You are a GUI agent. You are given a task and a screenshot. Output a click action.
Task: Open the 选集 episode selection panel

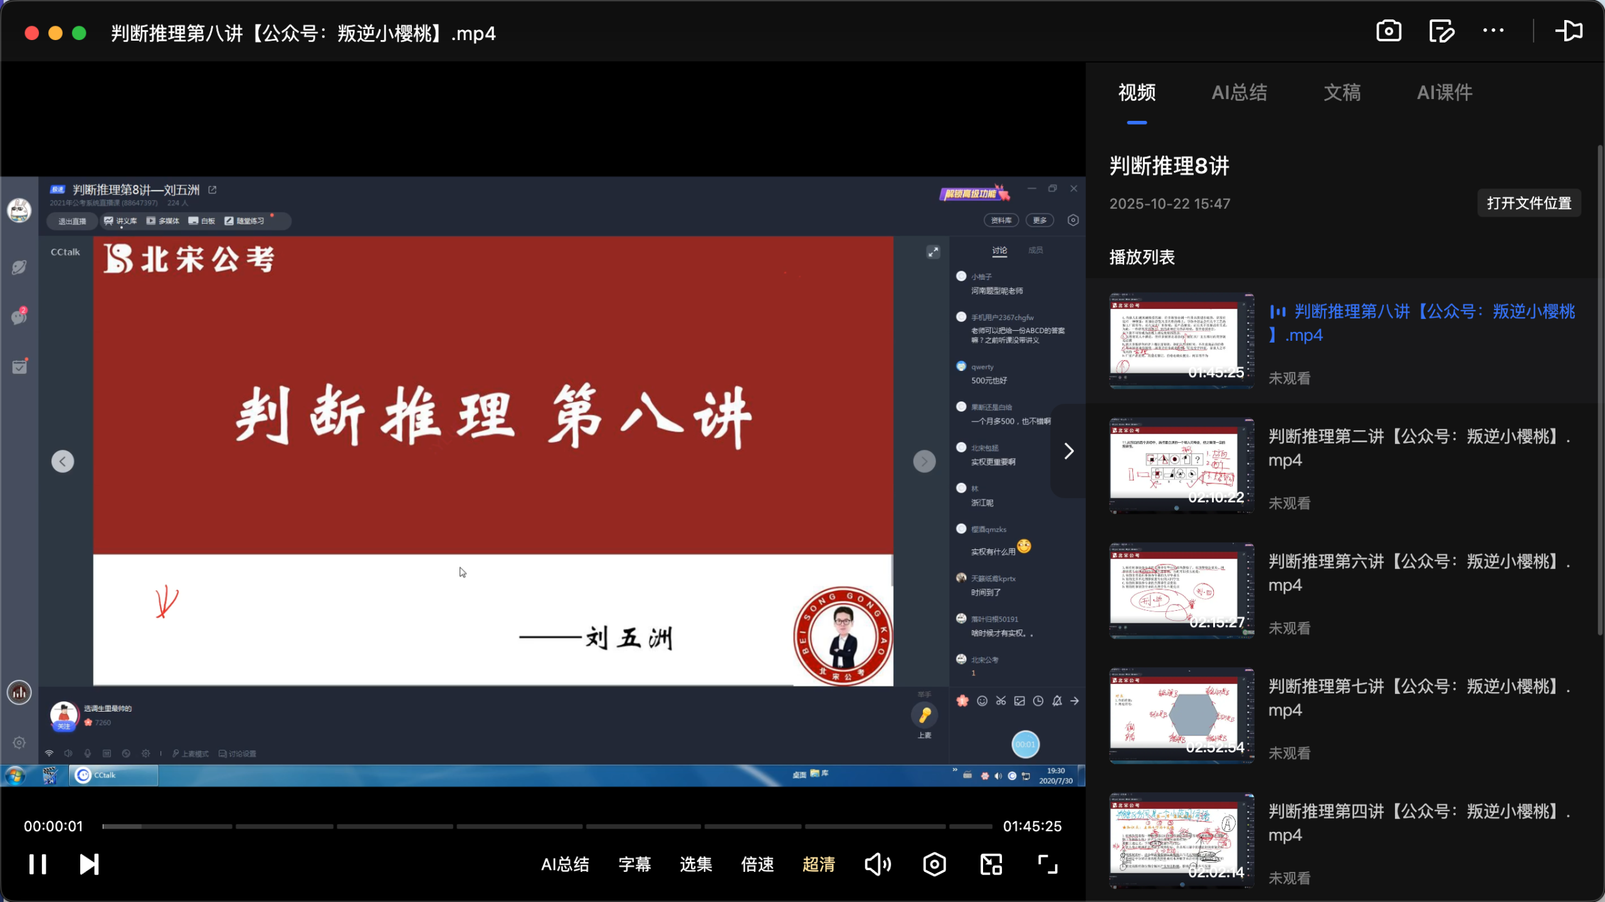pos(695,864)
